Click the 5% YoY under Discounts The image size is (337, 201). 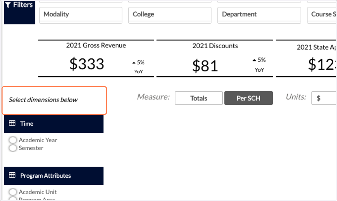259,65
